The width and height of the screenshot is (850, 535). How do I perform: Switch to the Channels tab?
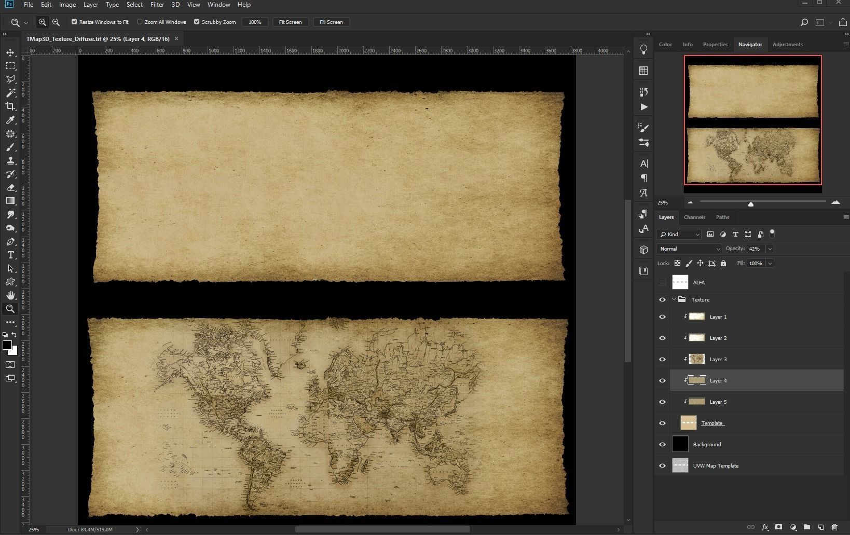coord(694,217)
